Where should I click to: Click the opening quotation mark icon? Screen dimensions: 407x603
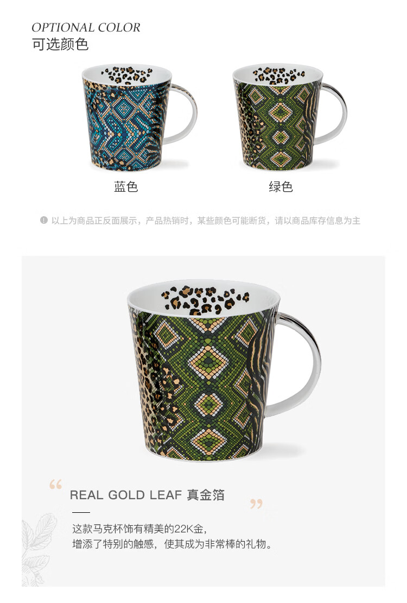pos(56,484)
